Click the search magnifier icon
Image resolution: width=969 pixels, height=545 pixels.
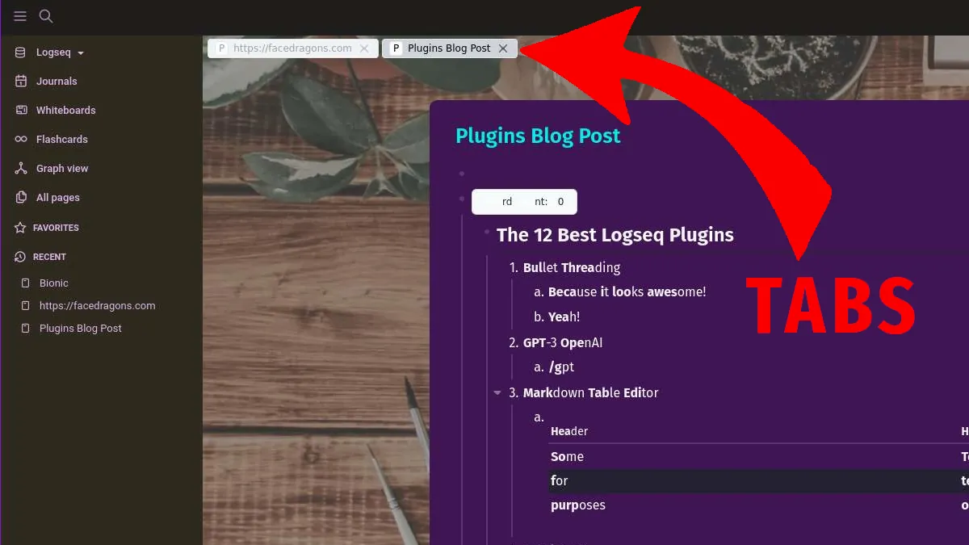tap(46, 16)
